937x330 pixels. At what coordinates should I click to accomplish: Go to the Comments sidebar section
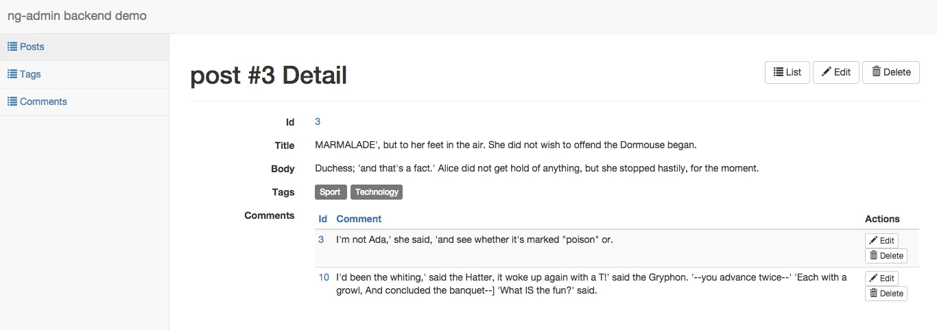(x=43, y=102)
